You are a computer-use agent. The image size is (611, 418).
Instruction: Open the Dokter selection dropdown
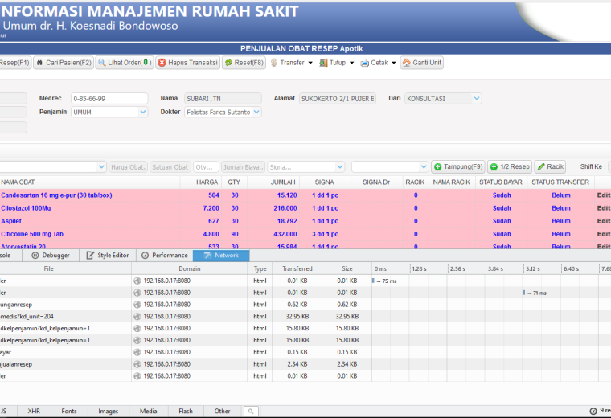(256, 113)
